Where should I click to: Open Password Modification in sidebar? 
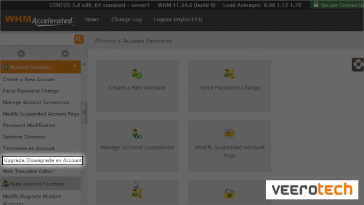point(29,125)
